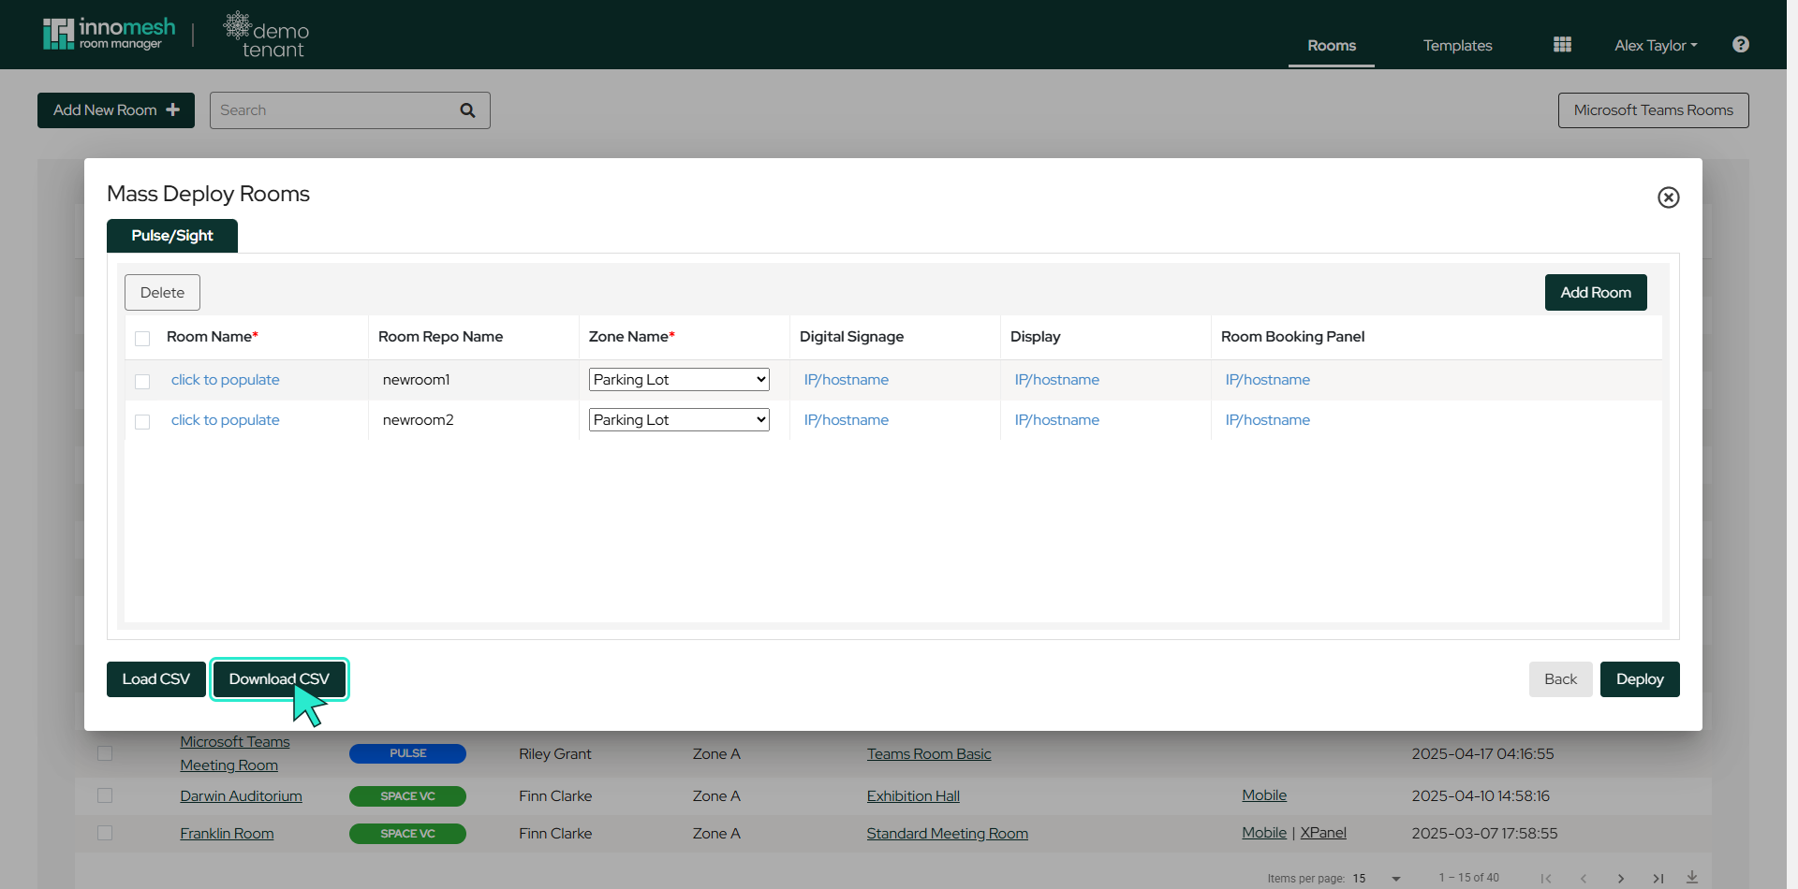Open the Franklin Room link
1798x889 pixels.
[228, 834]
